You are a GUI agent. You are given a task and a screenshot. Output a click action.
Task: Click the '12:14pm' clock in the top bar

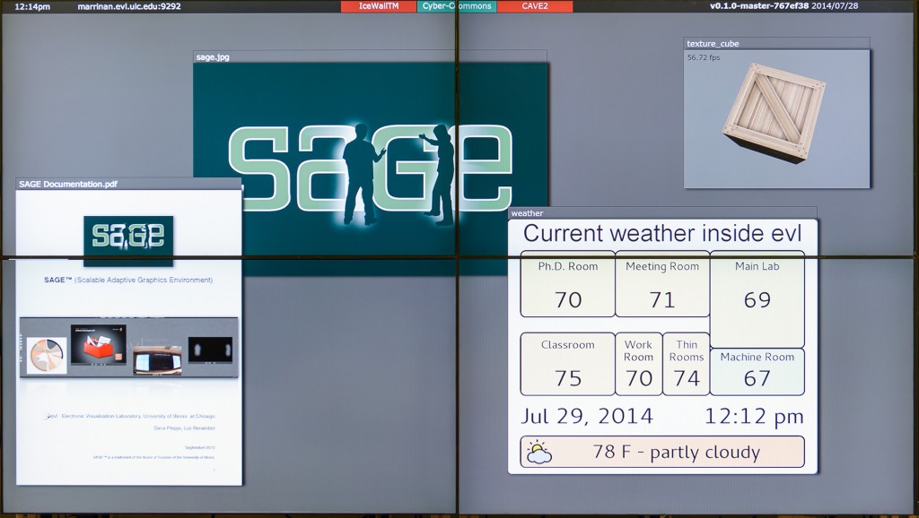pos(32,6)
